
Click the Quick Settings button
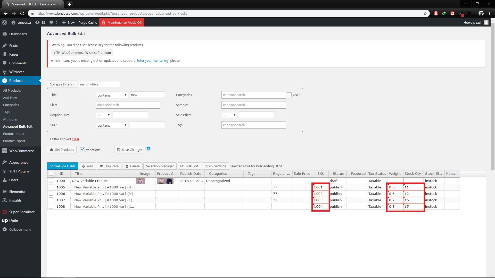(x=215, y=166)
